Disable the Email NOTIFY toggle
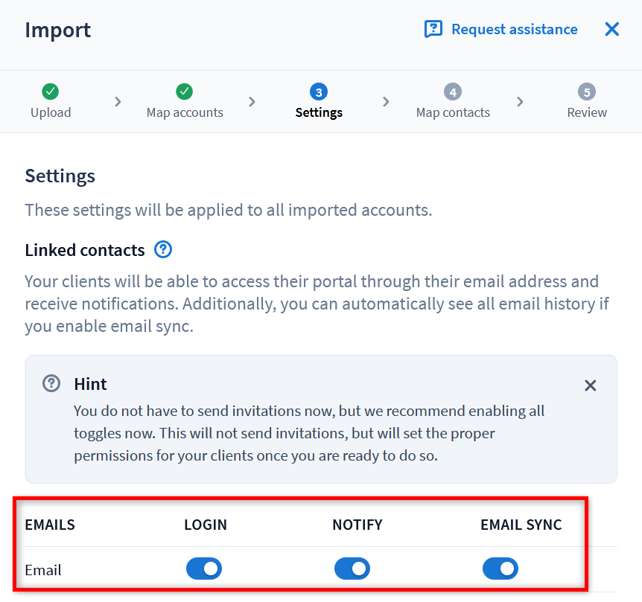The image size is (642, 602). (352, 569)
